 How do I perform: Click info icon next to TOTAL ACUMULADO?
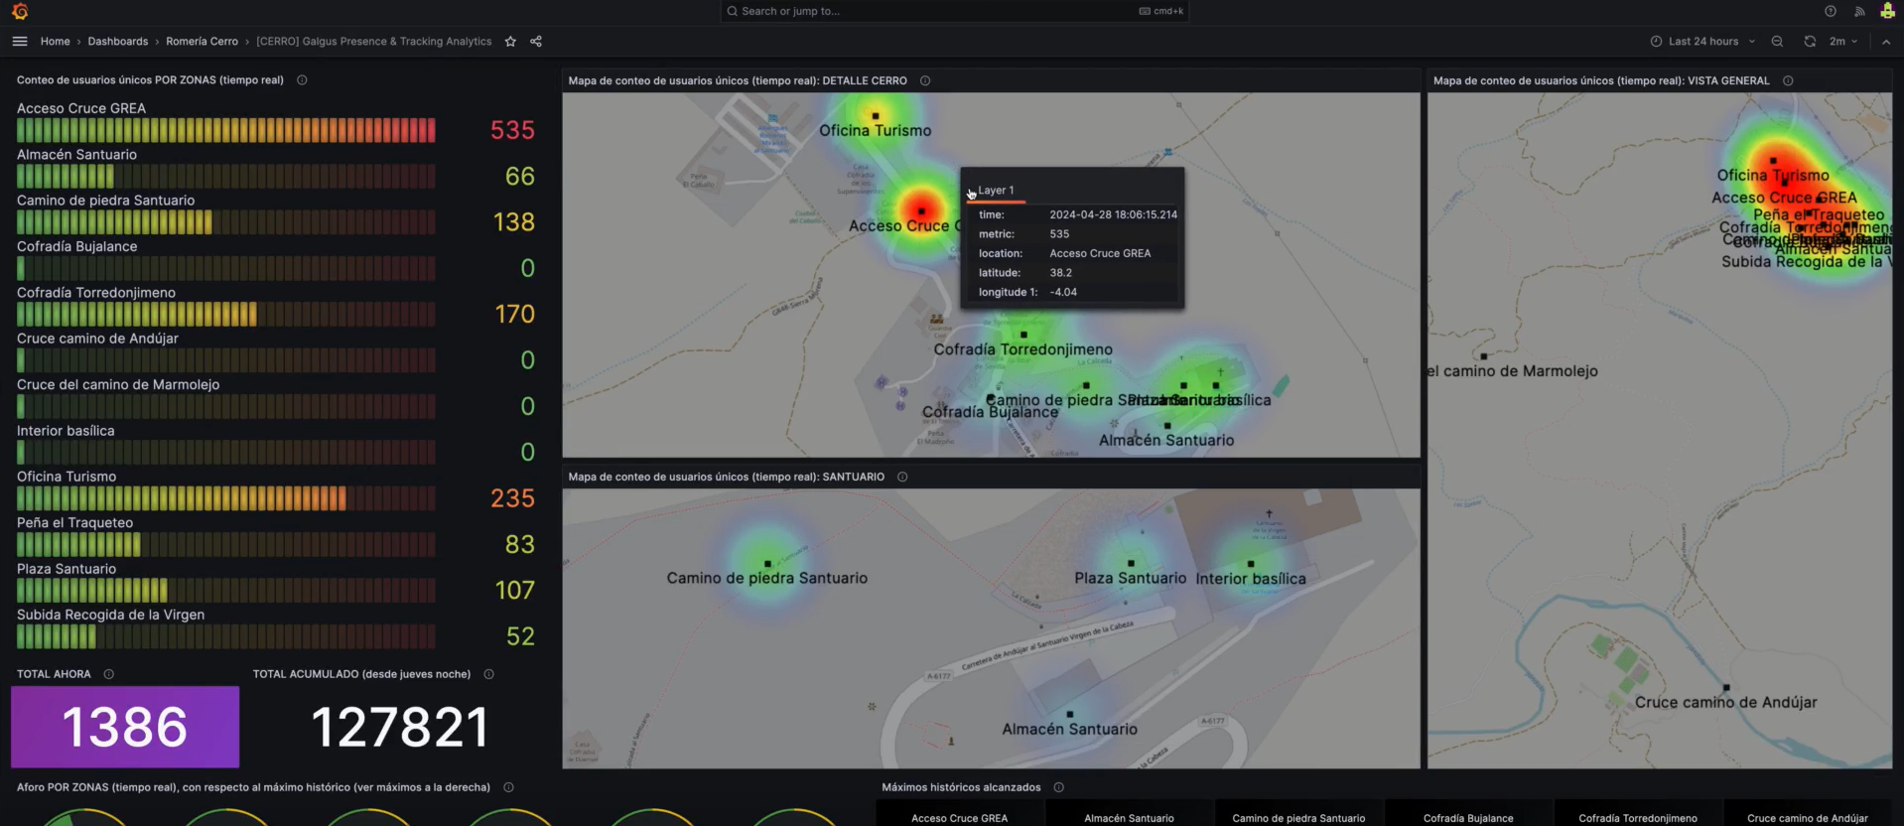point(488,674)
